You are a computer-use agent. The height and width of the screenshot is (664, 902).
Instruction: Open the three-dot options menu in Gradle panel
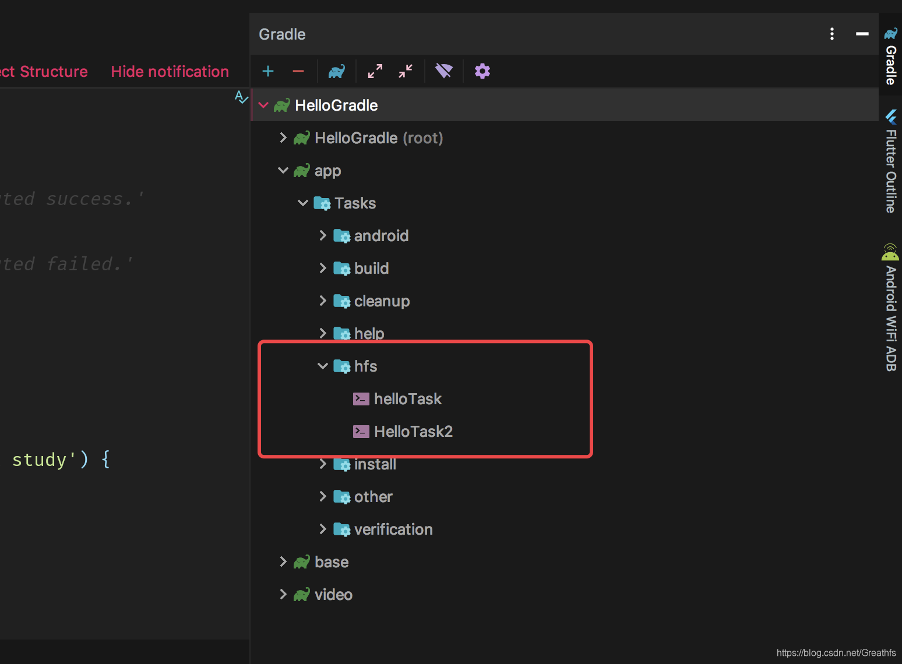click(832, 34)
